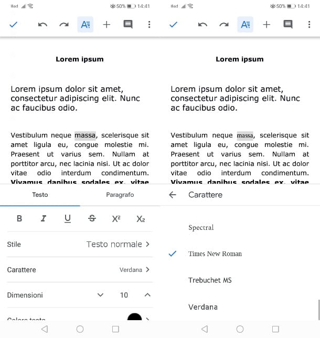Tap the plus insert icon on the right screen
The width and height of the screenshot is (320, 338).
click(266, 25)
